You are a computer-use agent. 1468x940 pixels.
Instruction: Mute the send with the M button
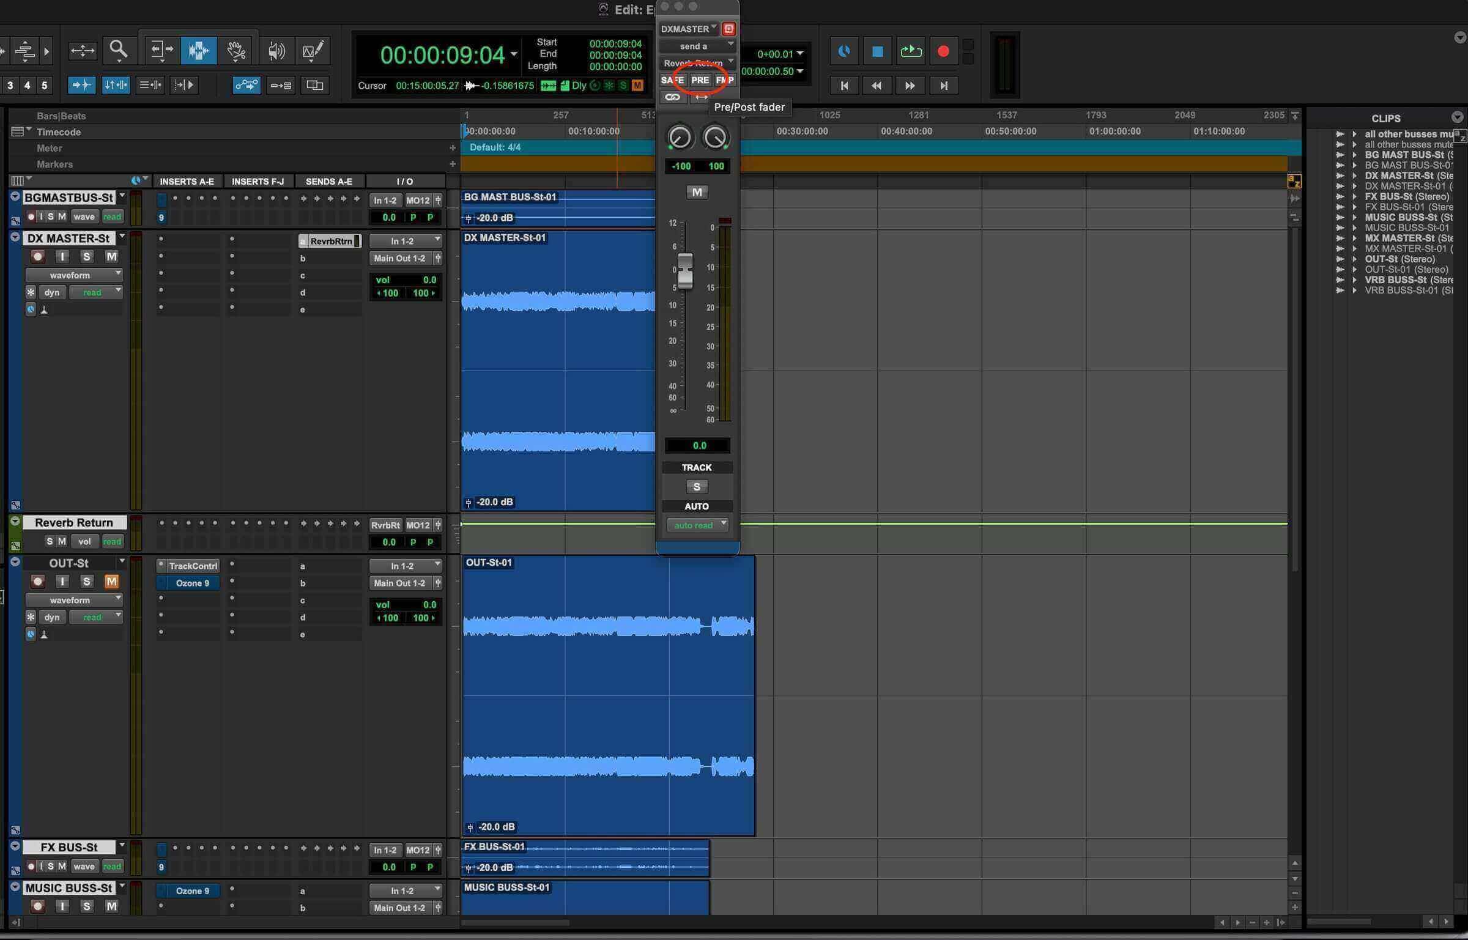coord(697,192)
